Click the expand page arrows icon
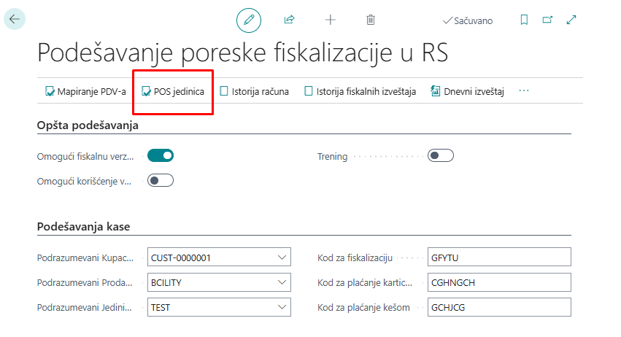 click(571, 20)
